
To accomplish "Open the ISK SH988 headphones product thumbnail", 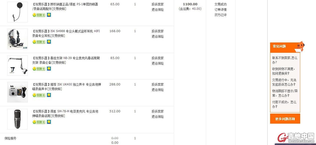I will pyautogui.click(x=18, y=39).
